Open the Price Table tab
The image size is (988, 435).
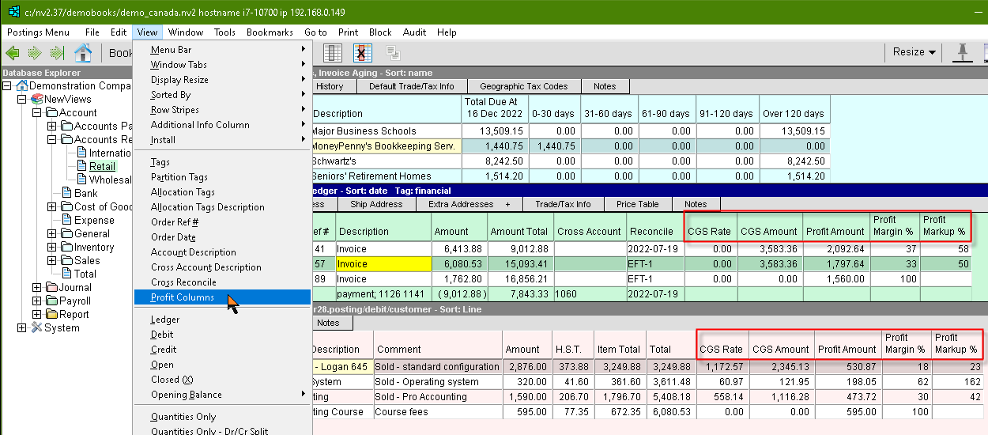pos(637,204)
